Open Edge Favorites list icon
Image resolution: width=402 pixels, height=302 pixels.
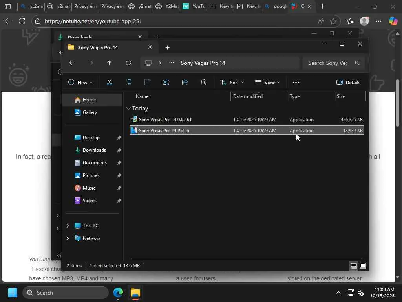click(350, 21)
